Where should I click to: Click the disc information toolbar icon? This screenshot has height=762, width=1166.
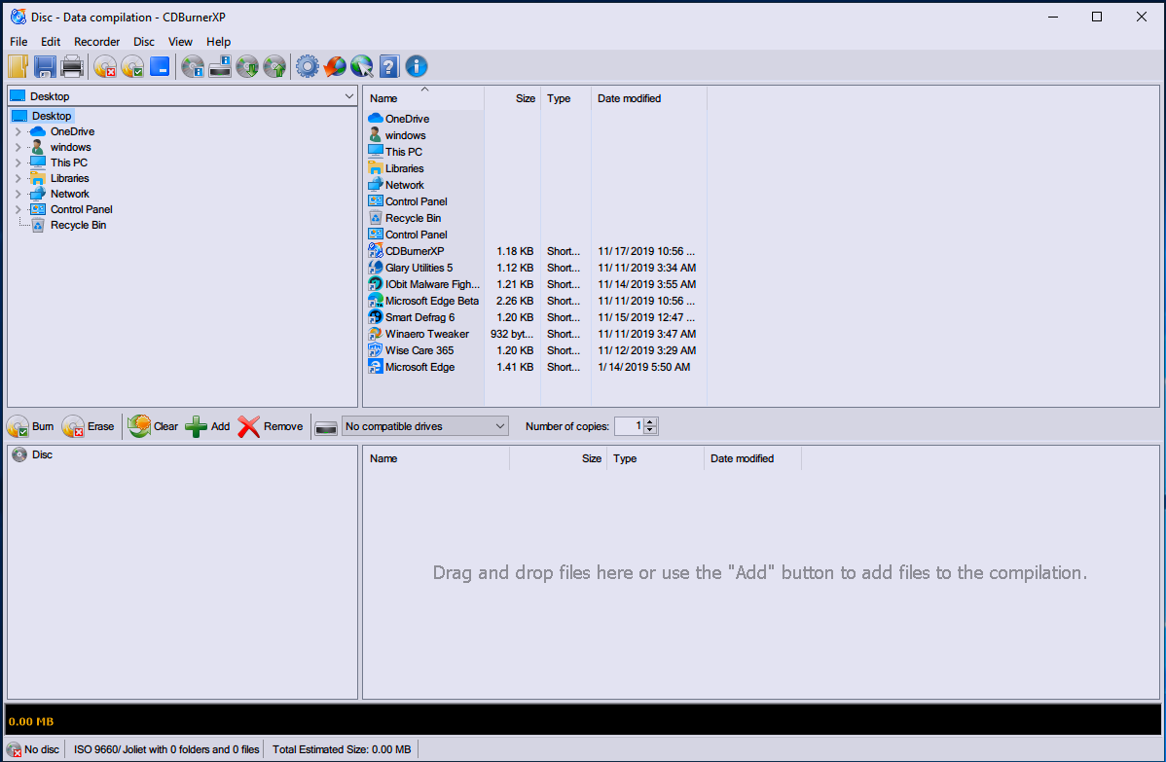tap(193, 67)
